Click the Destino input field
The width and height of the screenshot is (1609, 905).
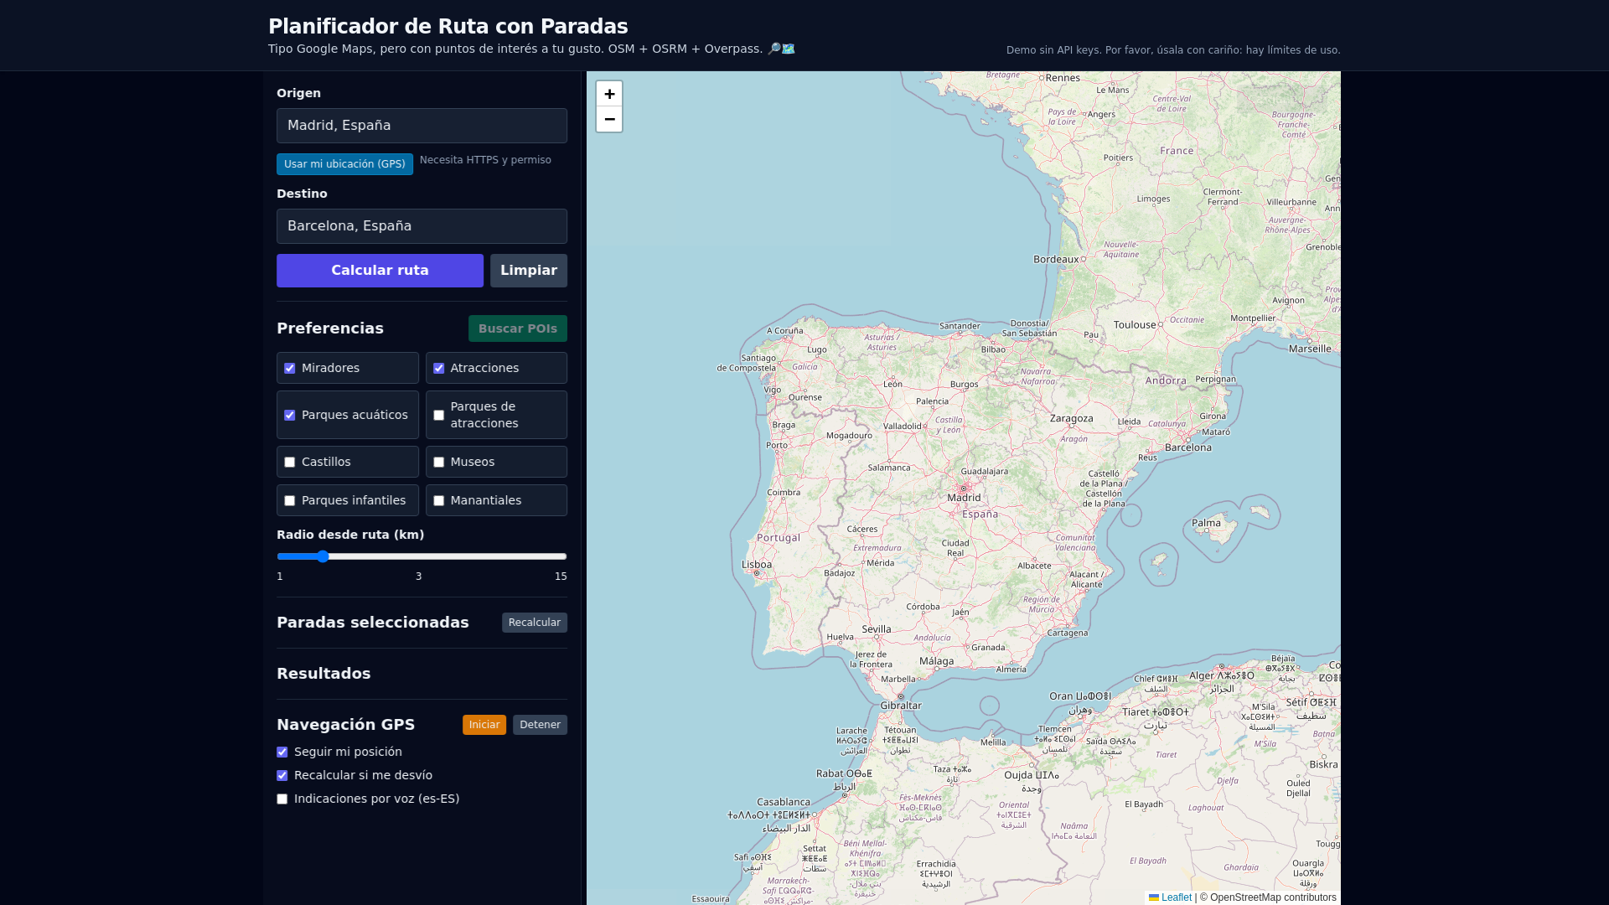[422, 226]
